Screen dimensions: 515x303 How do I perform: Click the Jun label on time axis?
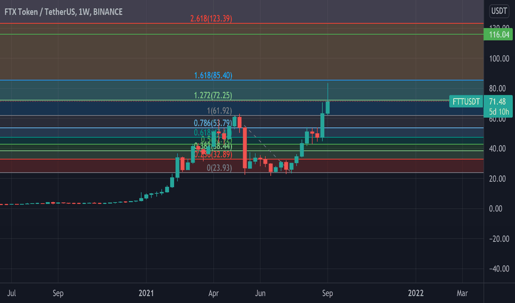click(x=260, y=293)
